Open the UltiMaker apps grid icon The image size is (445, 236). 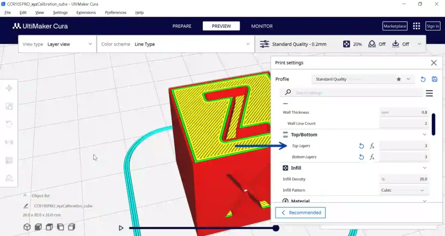tap(416, 26)
